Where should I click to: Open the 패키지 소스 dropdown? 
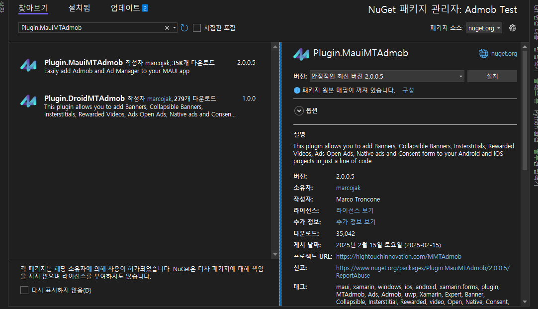click(484, 28)
